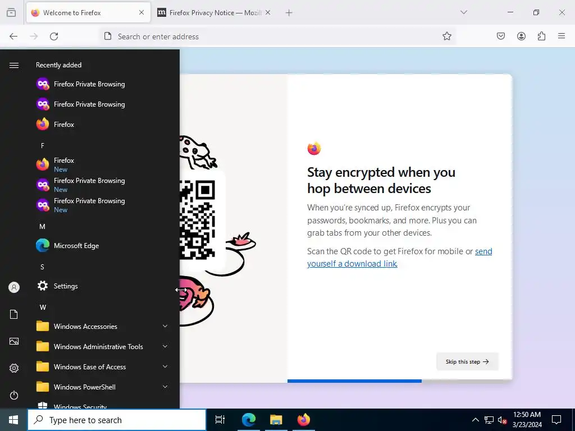Jump to letter F section header
Viewport: 575px width, 431px height.
pos(43,146)
